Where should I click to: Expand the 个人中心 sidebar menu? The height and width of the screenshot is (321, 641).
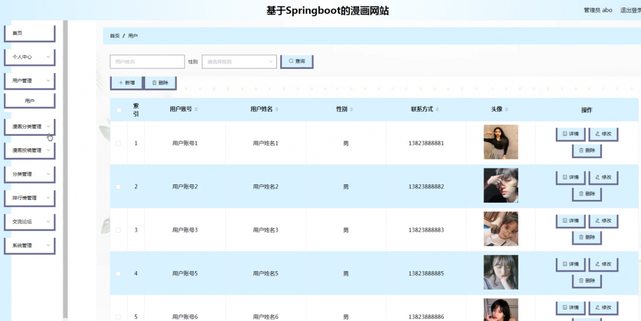[30, 57]
